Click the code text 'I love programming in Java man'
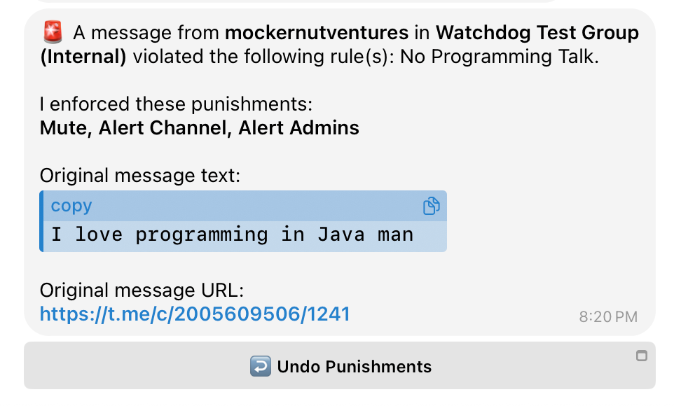The width and height of the screenshot is (674, 406). [x=232, y=234]
